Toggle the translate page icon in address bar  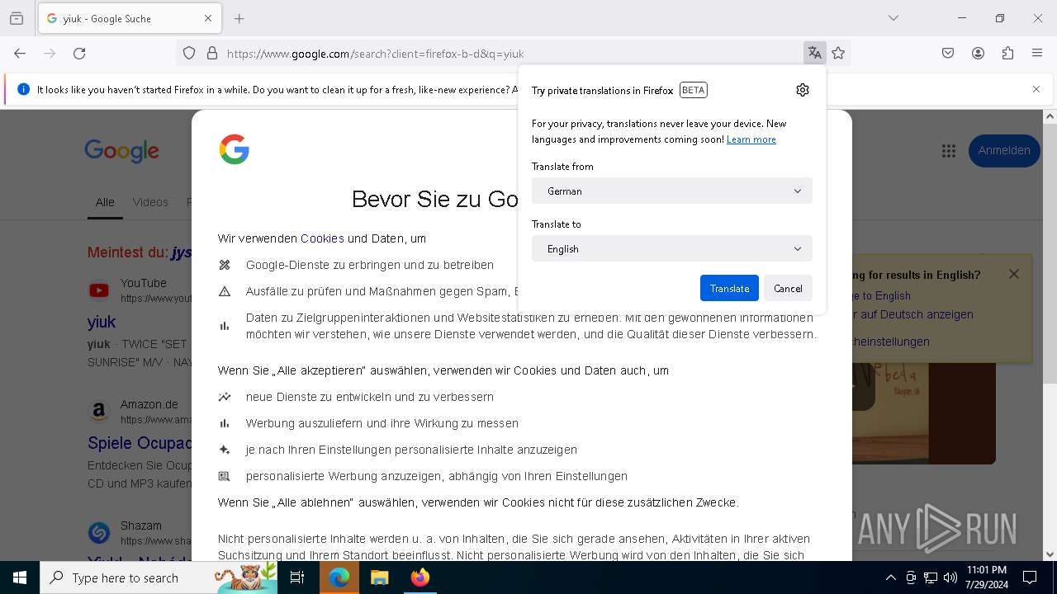click(x=815, y=53)
